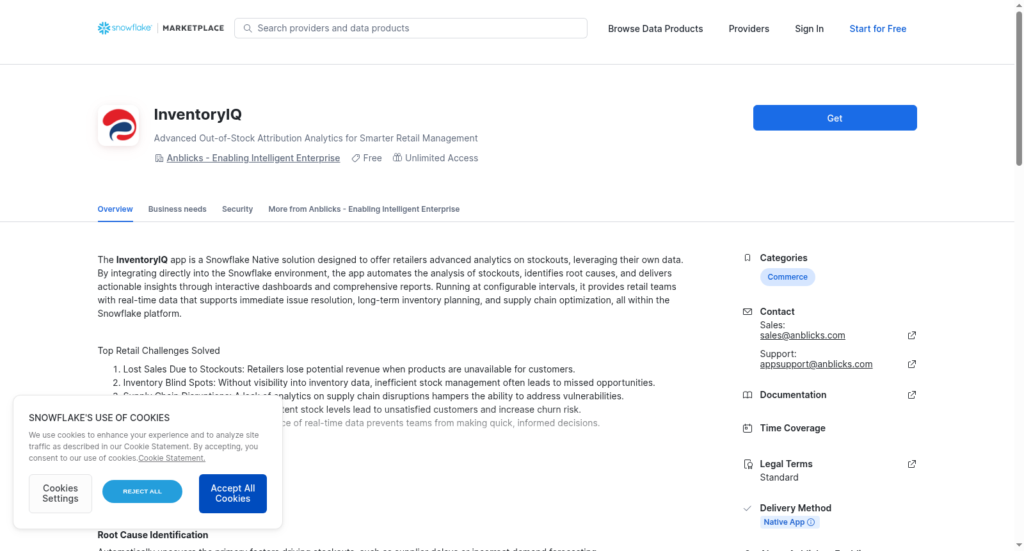
Task: Click the Delivery Method checkmark icon
Action: click(747, 508)
